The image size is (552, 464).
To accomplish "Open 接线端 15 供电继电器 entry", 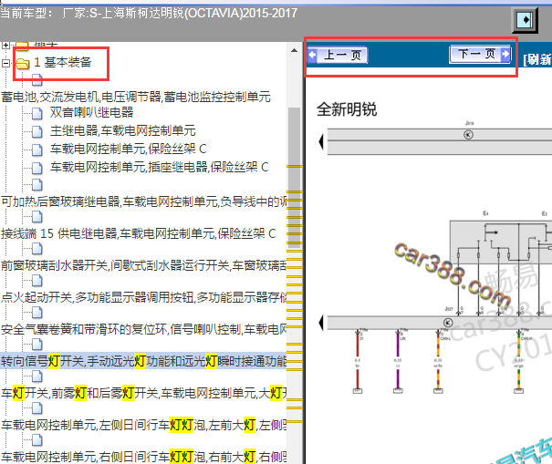I will click(x=139, y=233).
